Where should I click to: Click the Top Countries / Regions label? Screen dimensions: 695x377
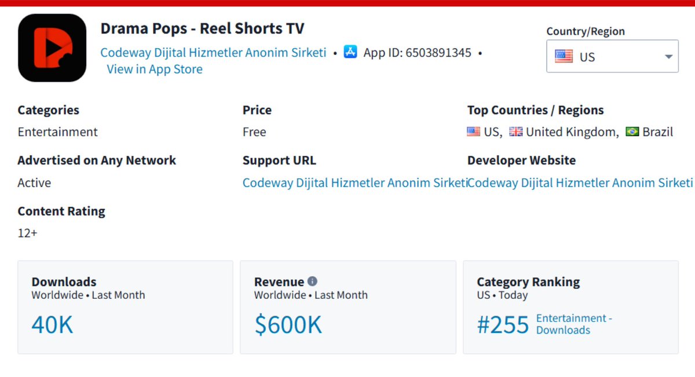pyautogui.click(x=536, y=110)
